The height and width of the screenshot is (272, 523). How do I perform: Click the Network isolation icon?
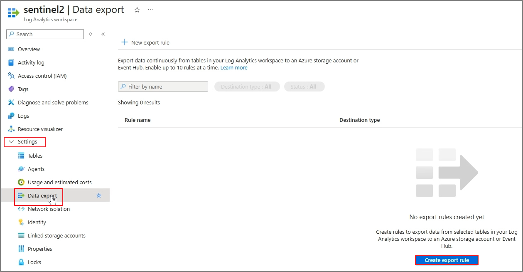tap(21, 209)
